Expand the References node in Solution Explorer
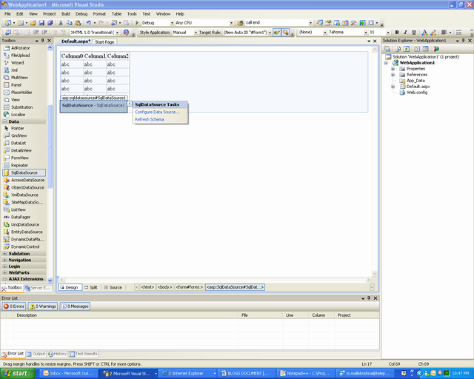 393,75
